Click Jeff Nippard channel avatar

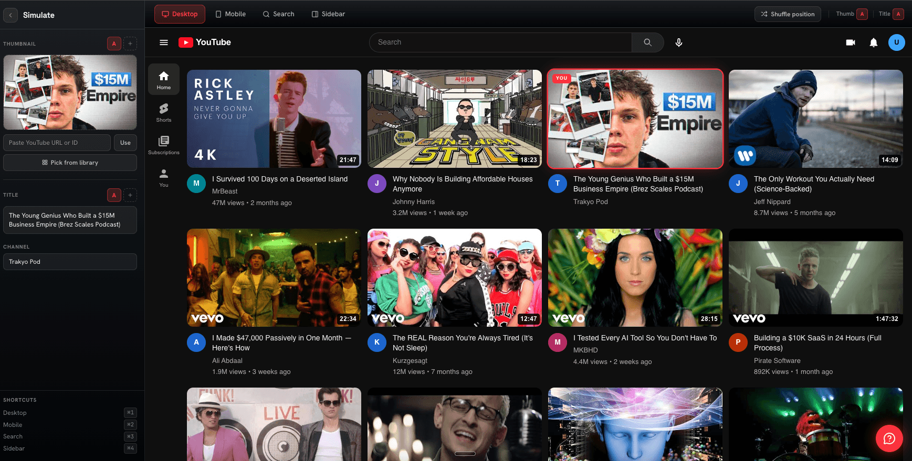pyautogui.click(x=738, y=184)
